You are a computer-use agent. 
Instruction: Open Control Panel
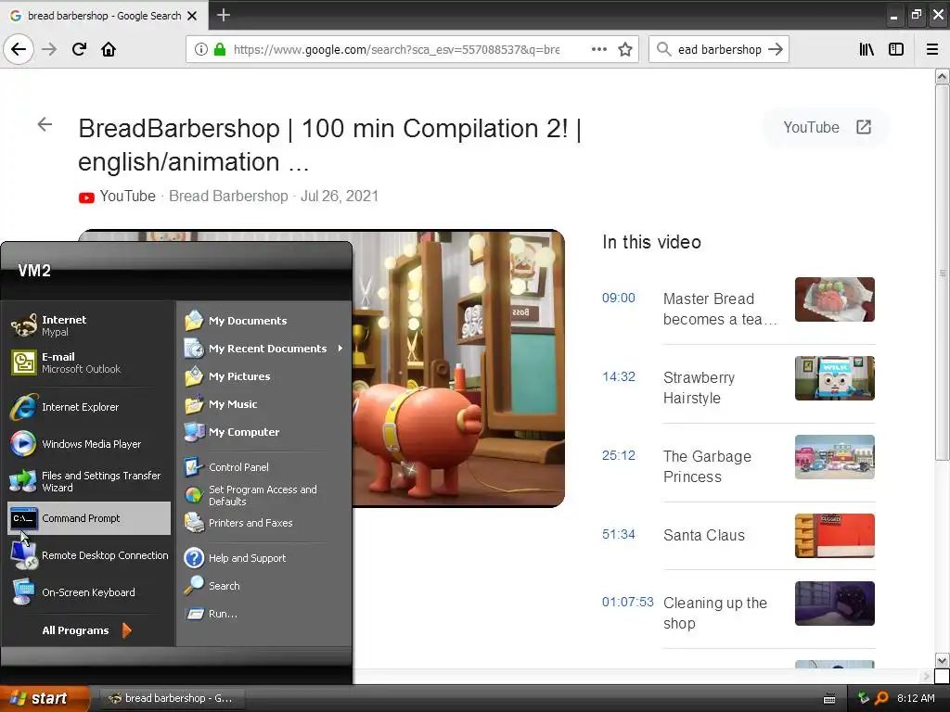[264, 467]
